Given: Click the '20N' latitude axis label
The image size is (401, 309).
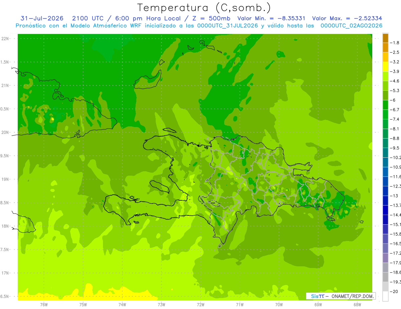Looking at the screenshot, I should pos(6,132).
